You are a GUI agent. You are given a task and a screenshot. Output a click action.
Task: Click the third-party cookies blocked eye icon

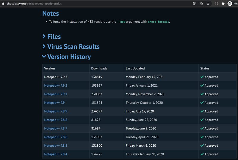pos(201,4)
